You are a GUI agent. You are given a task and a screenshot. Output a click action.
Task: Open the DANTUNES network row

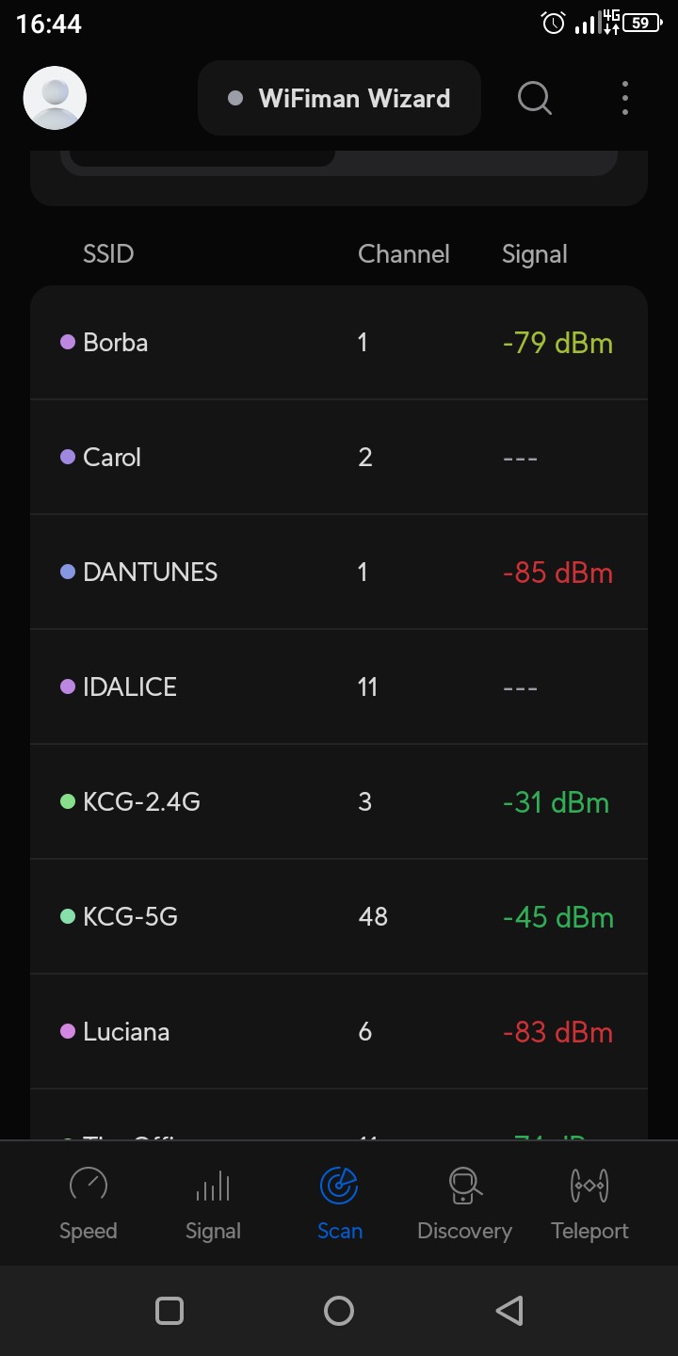click(339, 573)
